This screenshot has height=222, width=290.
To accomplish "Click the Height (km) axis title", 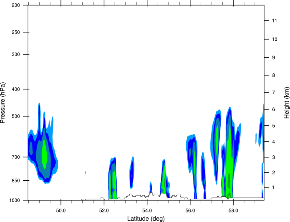I will [287, 102].
